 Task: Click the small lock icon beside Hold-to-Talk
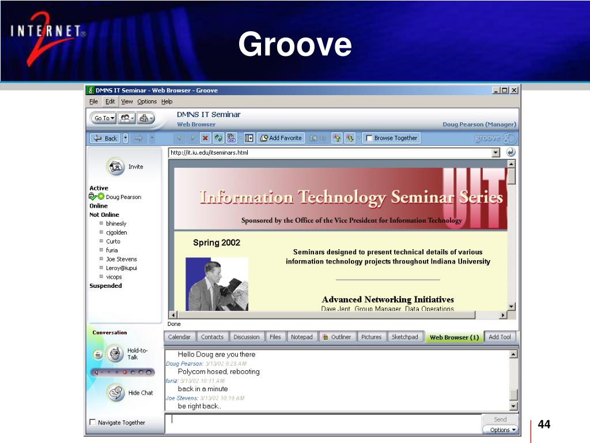98,355
